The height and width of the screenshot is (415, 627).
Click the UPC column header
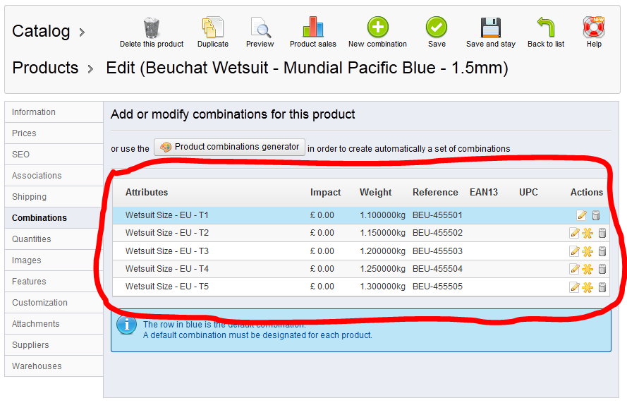tap(528, 193)
